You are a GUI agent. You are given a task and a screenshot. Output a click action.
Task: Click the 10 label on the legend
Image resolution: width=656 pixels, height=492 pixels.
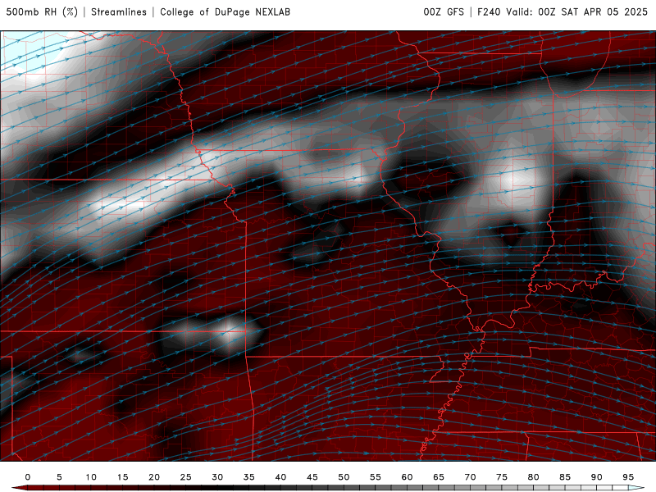(91, 477)
